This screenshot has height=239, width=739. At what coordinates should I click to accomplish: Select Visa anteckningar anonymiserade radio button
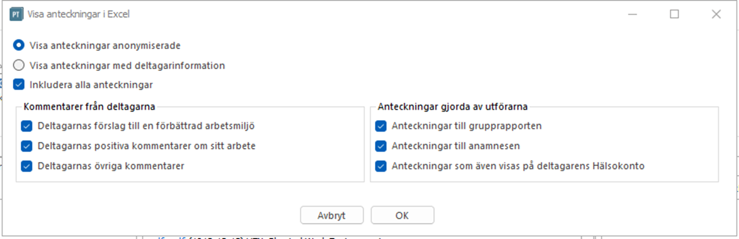coord(19,45)
